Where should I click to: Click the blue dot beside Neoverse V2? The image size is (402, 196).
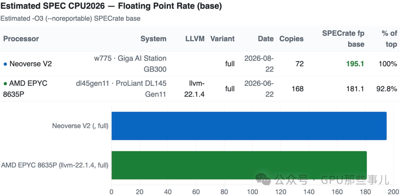click(x=5, y=64)
